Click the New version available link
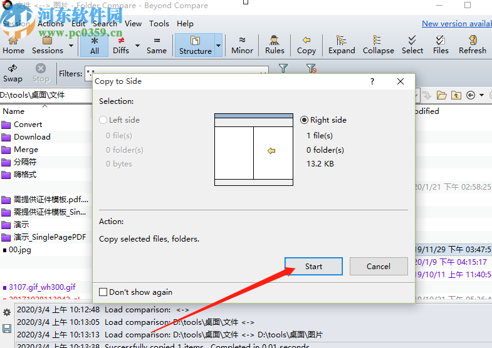Image resolution: width=492 pixels, height=348 pixels. (456, 24)
